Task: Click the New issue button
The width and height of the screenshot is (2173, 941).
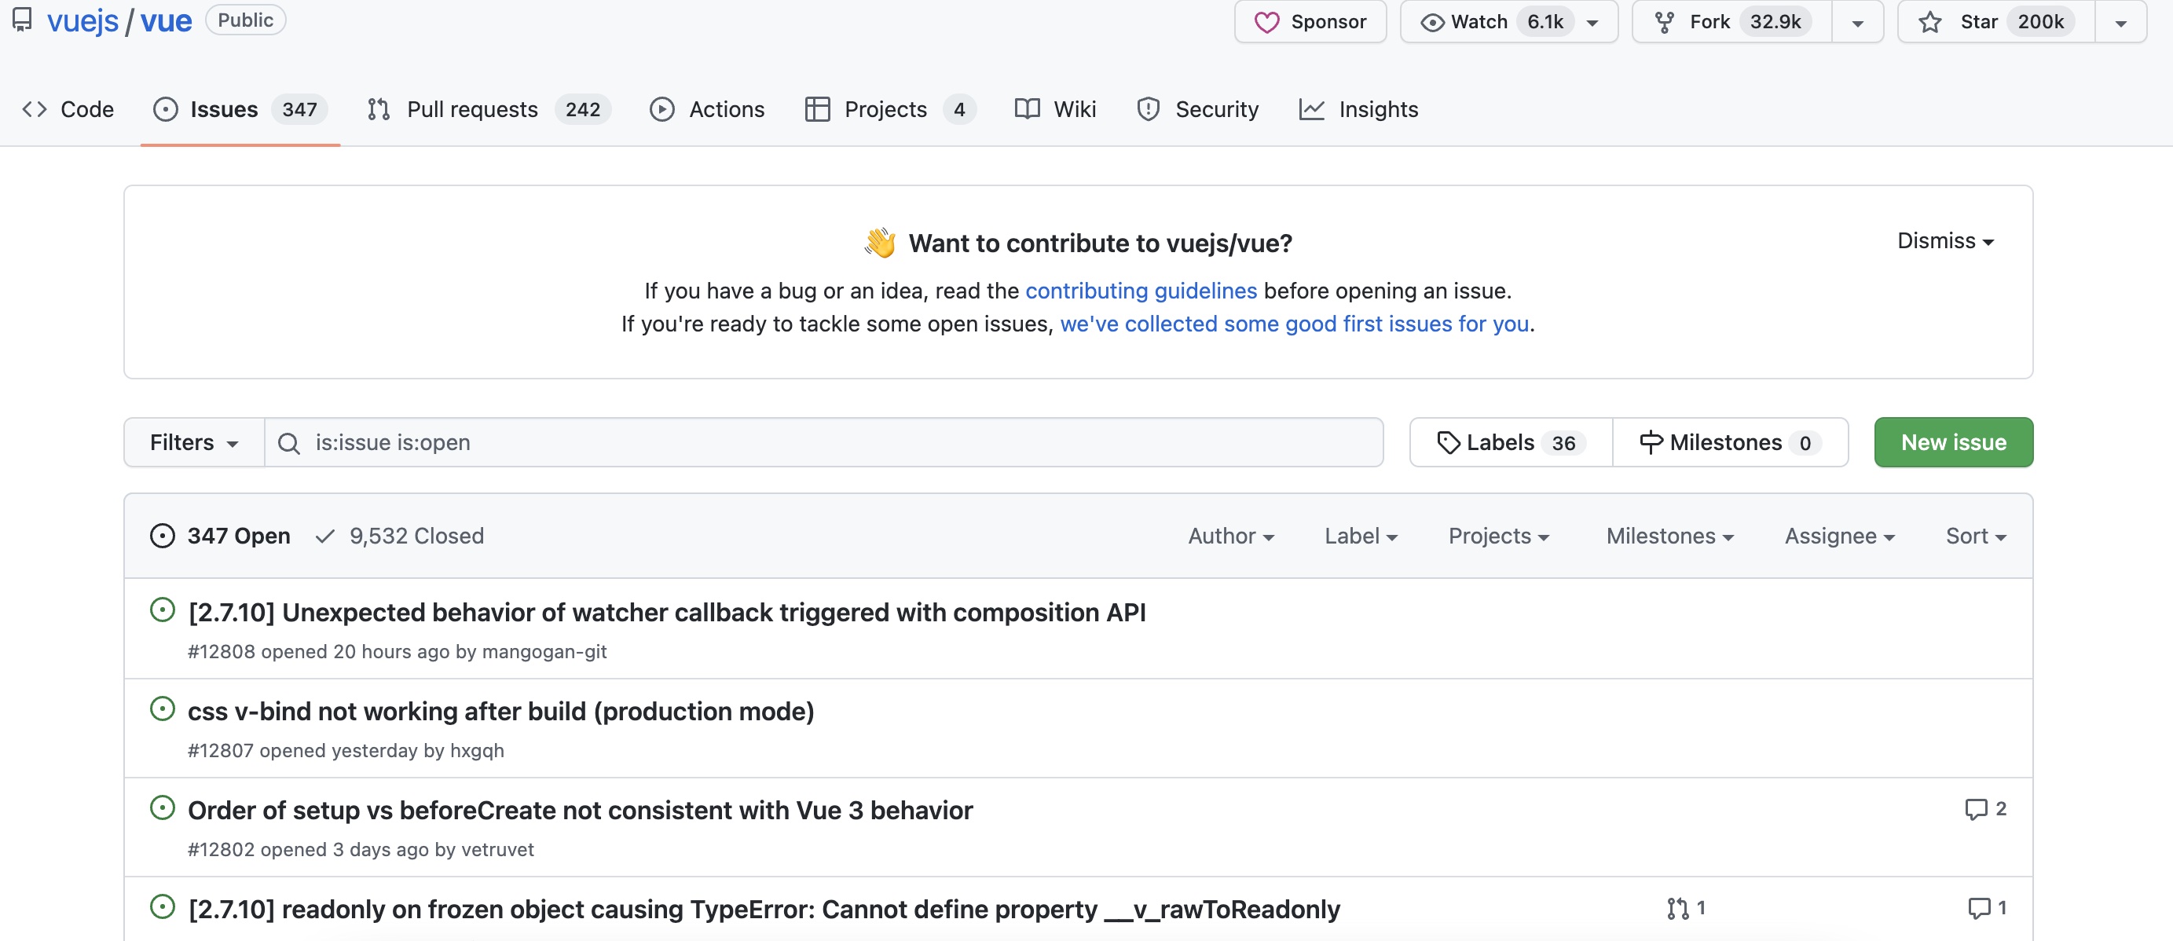Action: click(x=1953, y=442)
